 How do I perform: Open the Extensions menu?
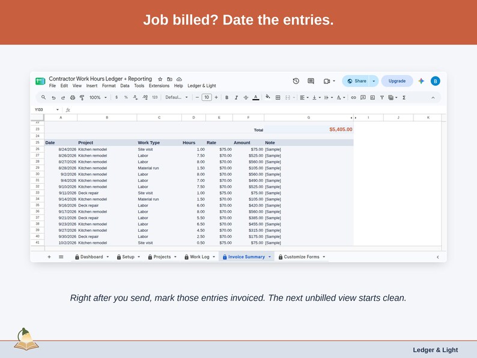point(159,86)
